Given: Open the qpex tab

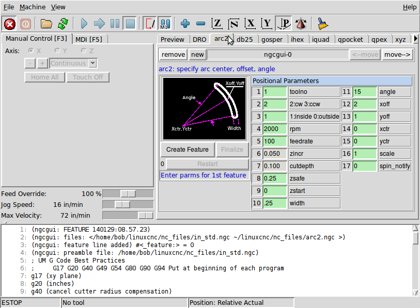Looking at the screenshot, I should (x=379, y=39).
